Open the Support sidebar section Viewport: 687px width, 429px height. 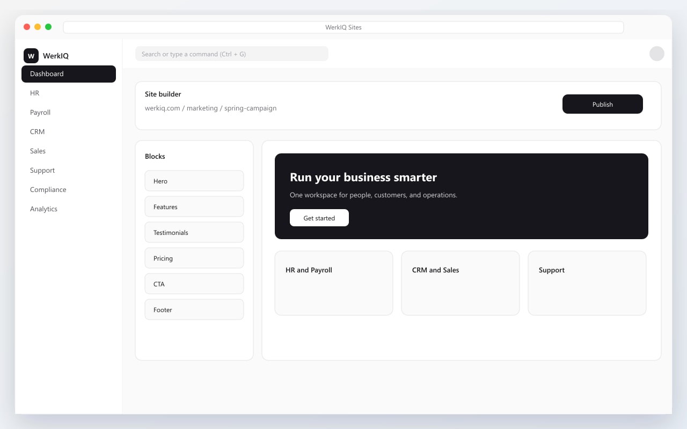point(69,171)
